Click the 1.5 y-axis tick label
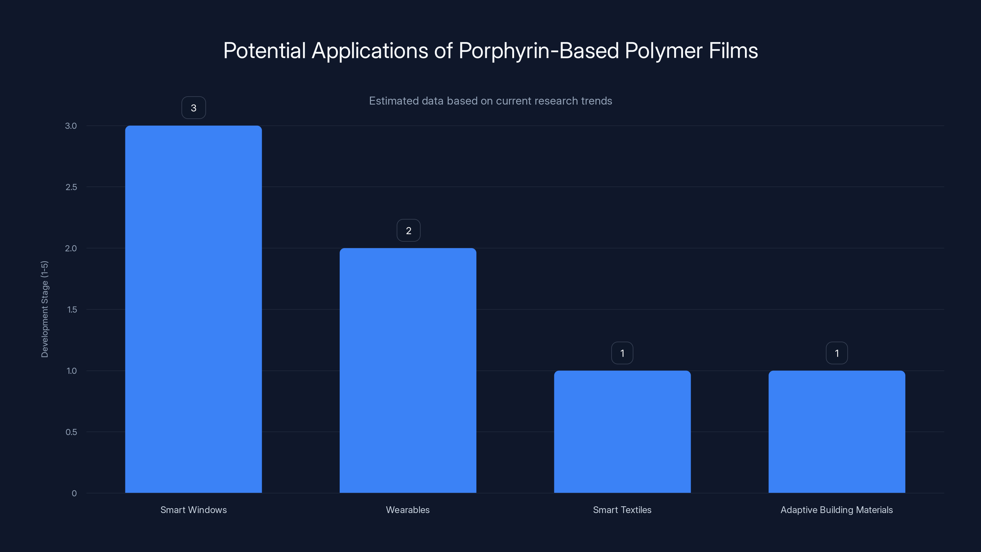This screenshot has width=981, height=552. [x=72, y=310]
